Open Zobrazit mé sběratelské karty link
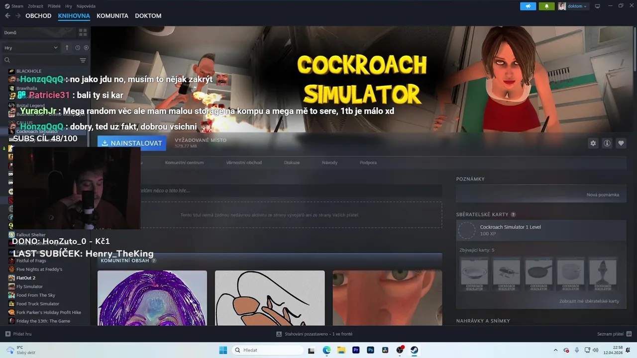The width and height of the screenshot is (637, 358). point(589,301)
